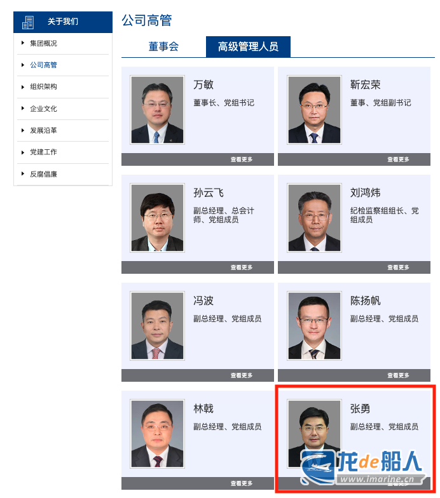Select 发展沿革 in the sidebar

[x=43, y=130]
